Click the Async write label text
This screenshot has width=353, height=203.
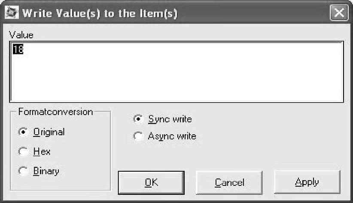(172, 136)
